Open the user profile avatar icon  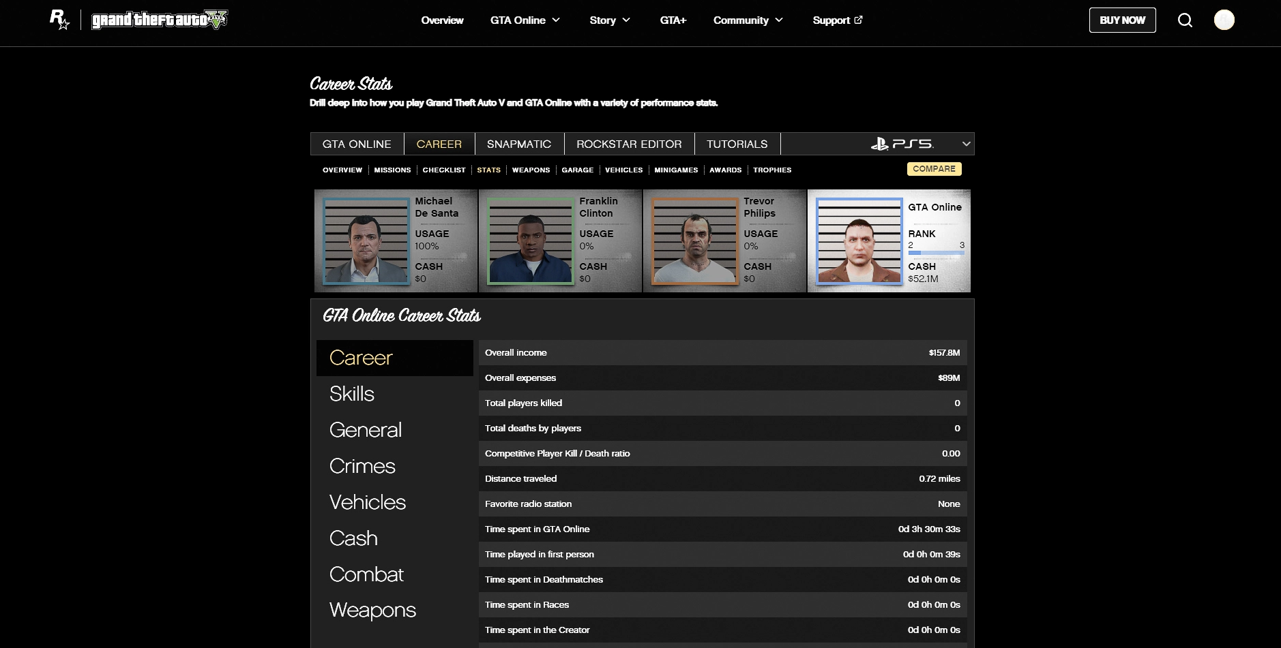(x=1224, y=20)
